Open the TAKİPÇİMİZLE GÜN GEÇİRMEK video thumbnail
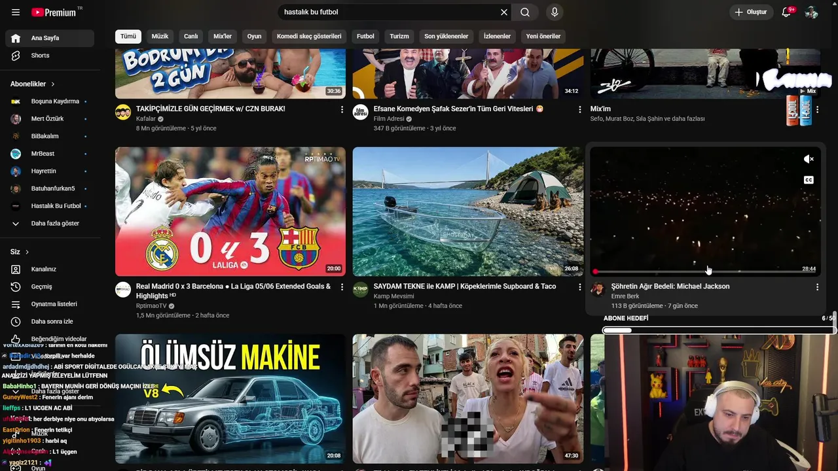 [x=230, y=74]
